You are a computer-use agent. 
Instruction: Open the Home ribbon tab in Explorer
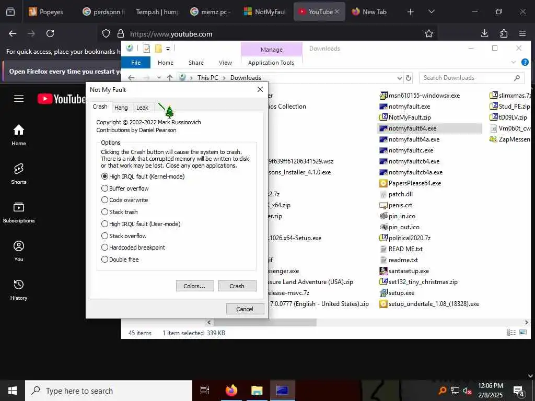point(166,63)
